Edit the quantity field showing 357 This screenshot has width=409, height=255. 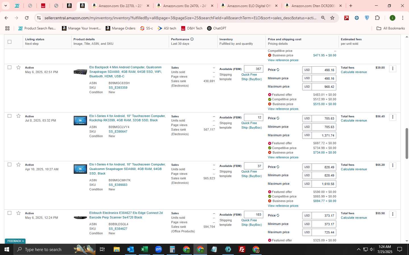pyautogui.click(x=254, y=69)
